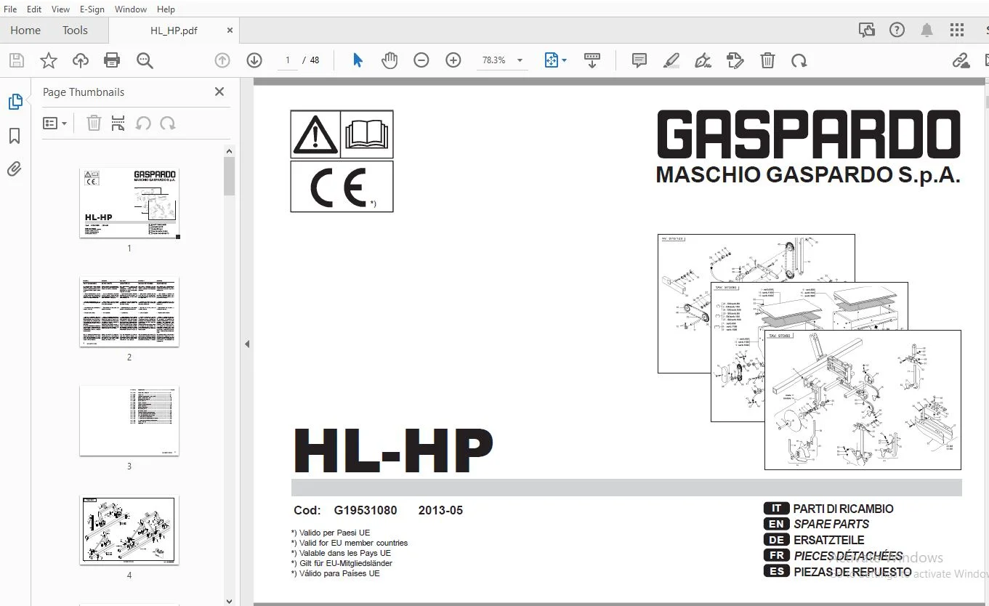The height and width of the screenshot is (606, 989).
Task: Delete the page using the trash icon
Action: point(767,61)
